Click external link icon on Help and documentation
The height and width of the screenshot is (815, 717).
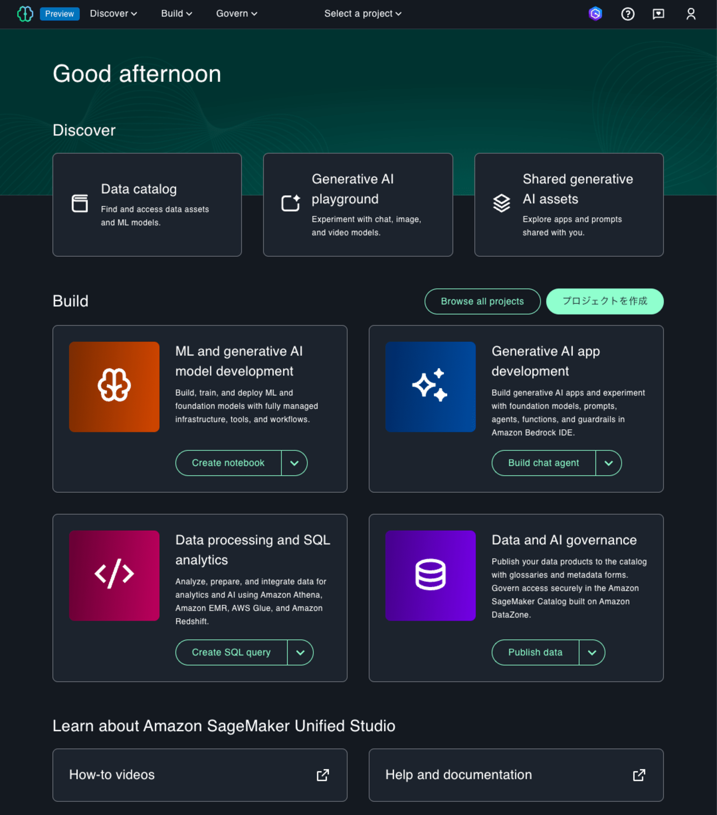pos(639,775)
